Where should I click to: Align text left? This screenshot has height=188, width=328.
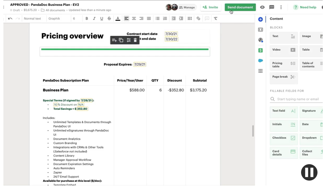click(126, 19)
